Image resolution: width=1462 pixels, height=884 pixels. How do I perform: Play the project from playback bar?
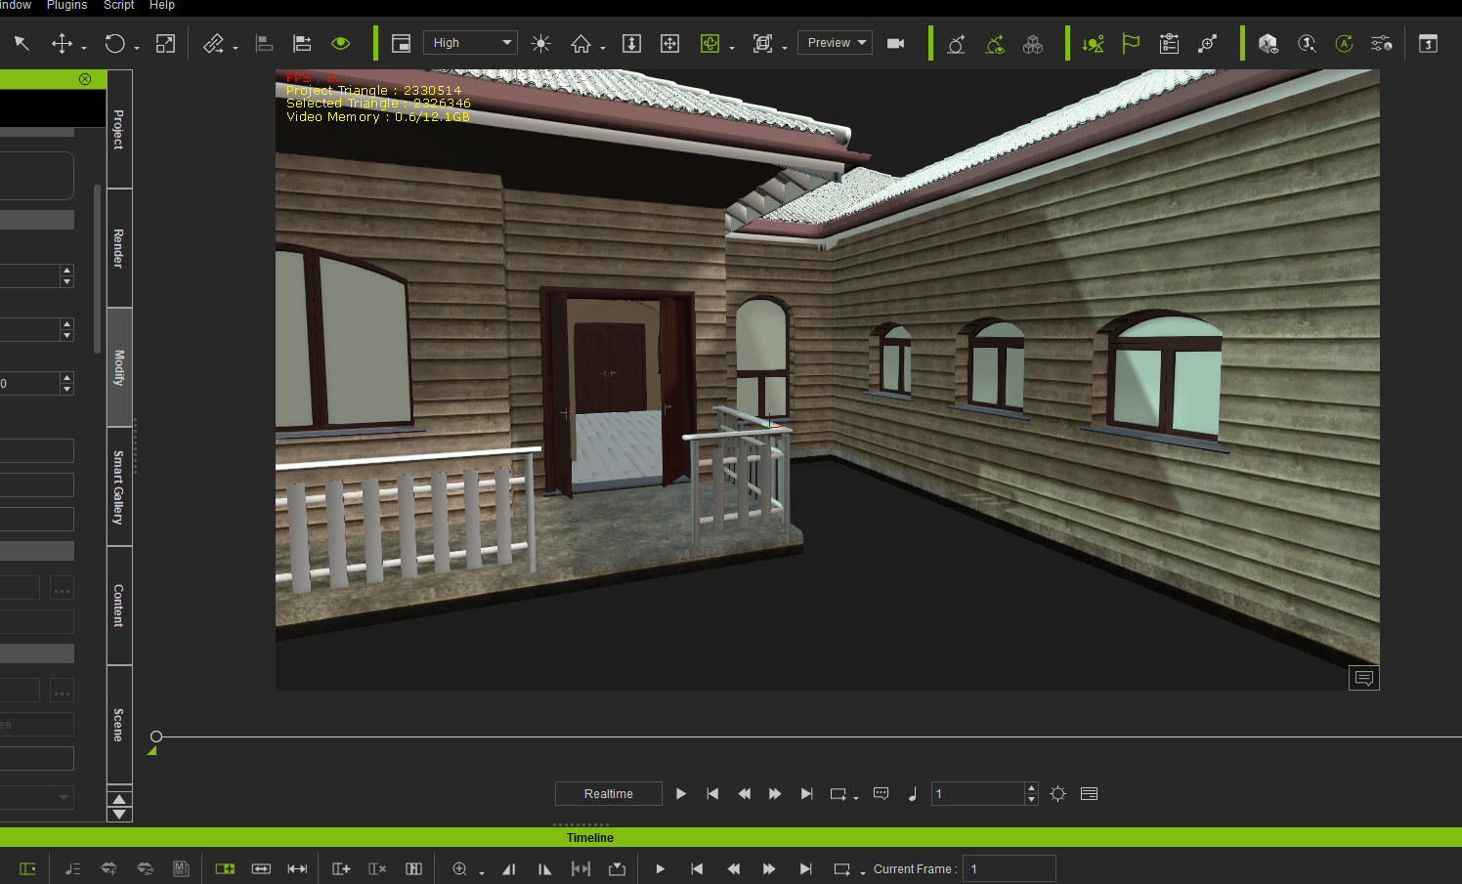pos(681,794)
